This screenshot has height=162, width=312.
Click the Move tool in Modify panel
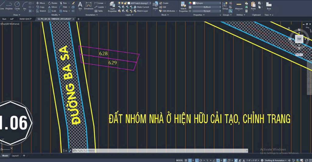click(x=40, y=3)
